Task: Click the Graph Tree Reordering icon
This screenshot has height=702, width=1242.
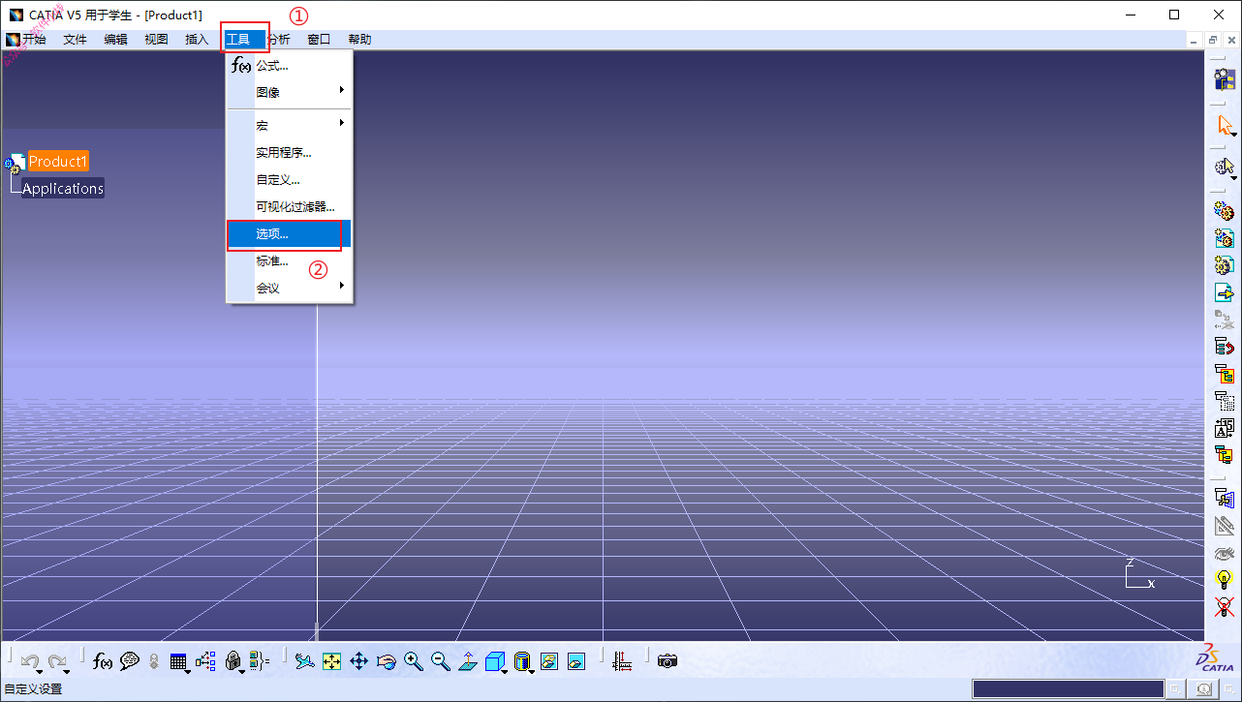Action: click(x=1225, y=373)
